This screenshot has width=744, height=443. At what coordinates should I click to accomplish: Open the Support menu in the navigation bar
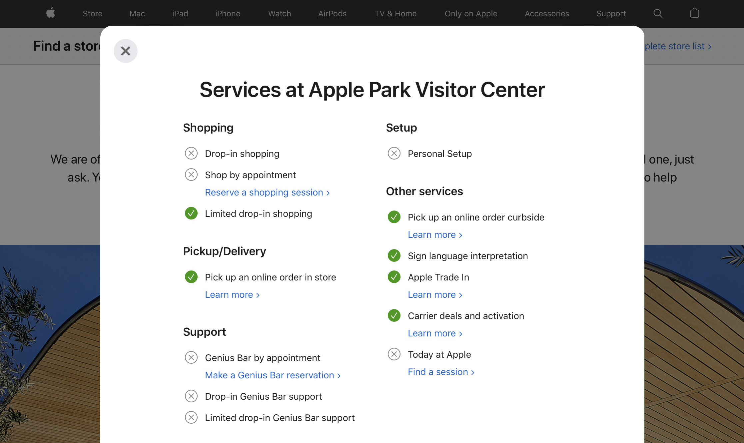point(611,14)
